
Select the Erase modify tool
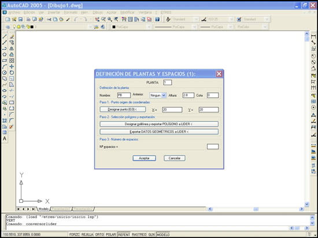(12, 37)
